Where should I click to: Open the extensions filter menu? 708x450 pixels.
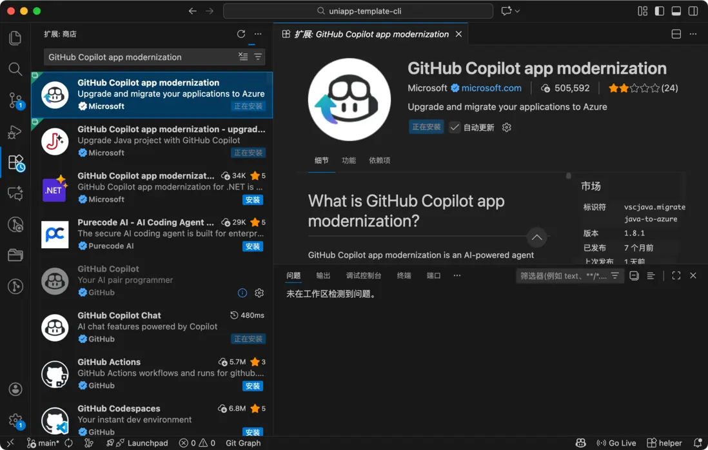point(258,57)
